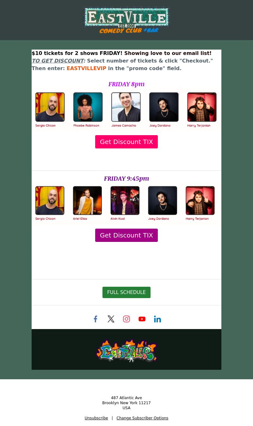Click the Unsubscribe link
This screenshot has height=426, width=253.
coord(96,418)
